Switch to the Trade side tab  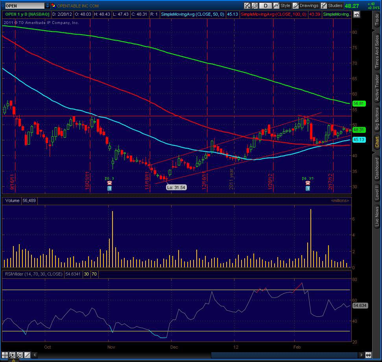click(x=376, y=20)
